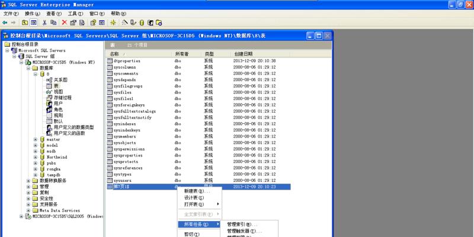The width and height of the screenshot is (474, 237).
Task: Select the rongka database node
Action: coord(53,169)
